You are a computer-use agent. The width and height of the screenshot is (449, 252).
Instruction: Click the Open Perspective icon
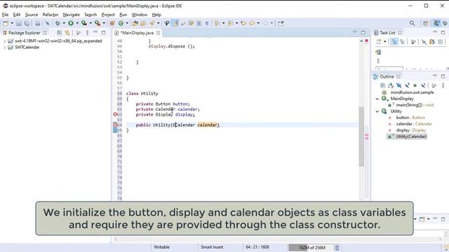[x=426, y=23]
